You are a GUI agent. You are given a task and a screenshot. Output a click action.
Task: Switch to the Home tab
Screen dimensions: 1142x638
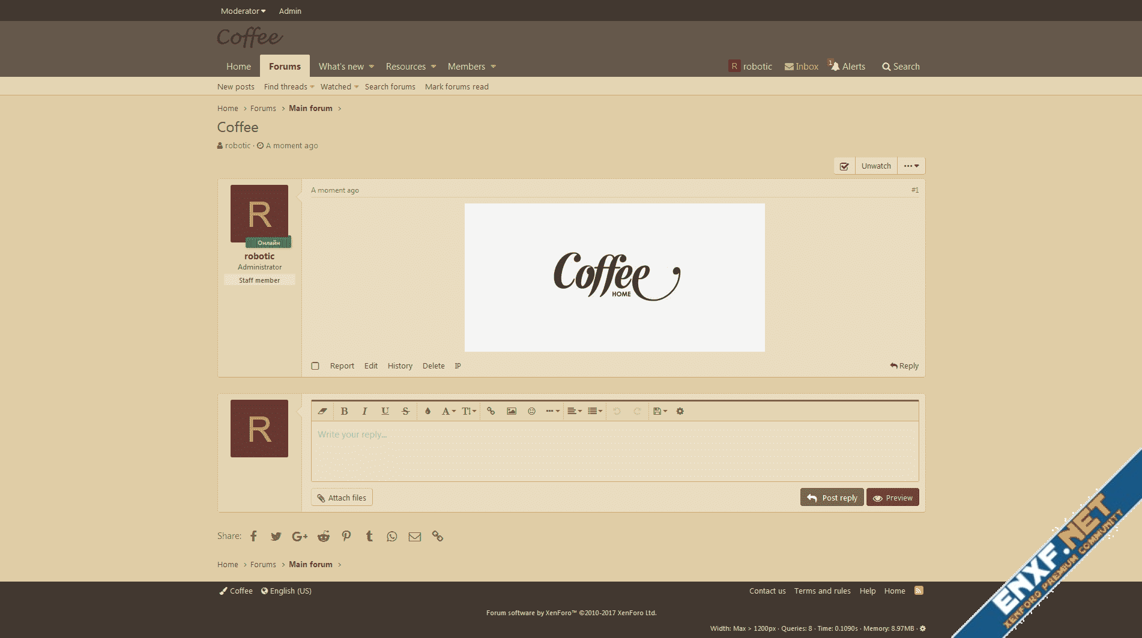click(x=238, y=67)
